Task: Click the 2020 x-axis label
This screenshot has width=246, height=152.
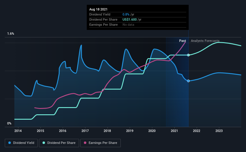Action: (152, 131)
